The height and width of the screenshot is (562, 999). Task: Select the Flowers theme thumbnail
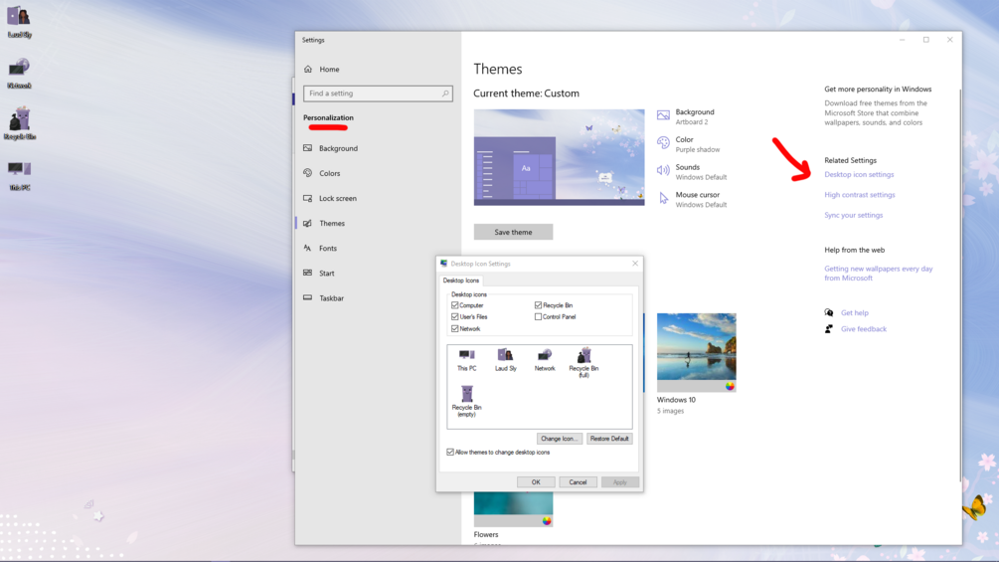coord(514,509)
